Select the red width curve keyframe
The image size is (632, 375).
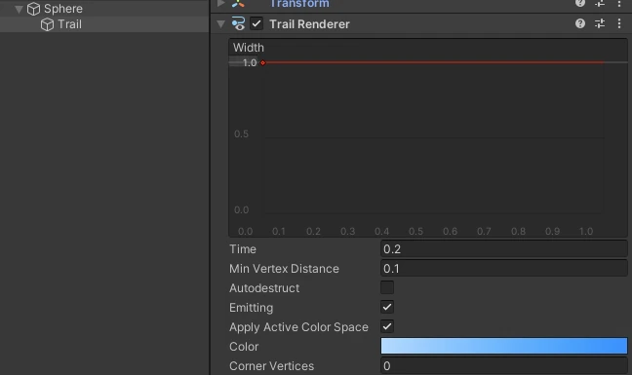[262, 62]
